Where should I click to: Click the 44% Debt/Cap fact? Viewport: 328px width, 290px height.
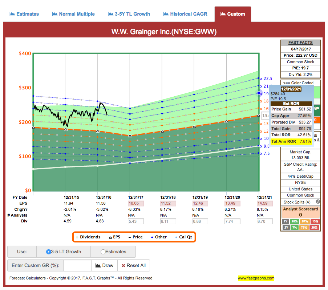click(x=300, y=176)
